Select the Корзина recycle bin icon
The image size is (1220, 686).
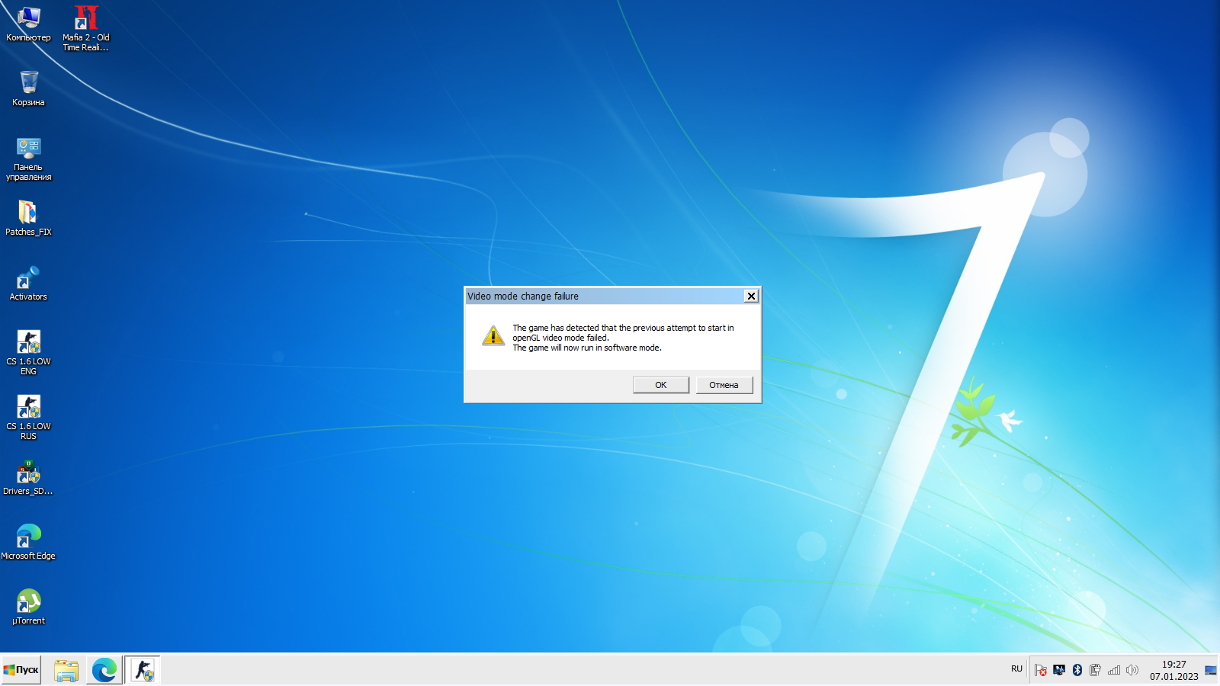click(28, 88)
